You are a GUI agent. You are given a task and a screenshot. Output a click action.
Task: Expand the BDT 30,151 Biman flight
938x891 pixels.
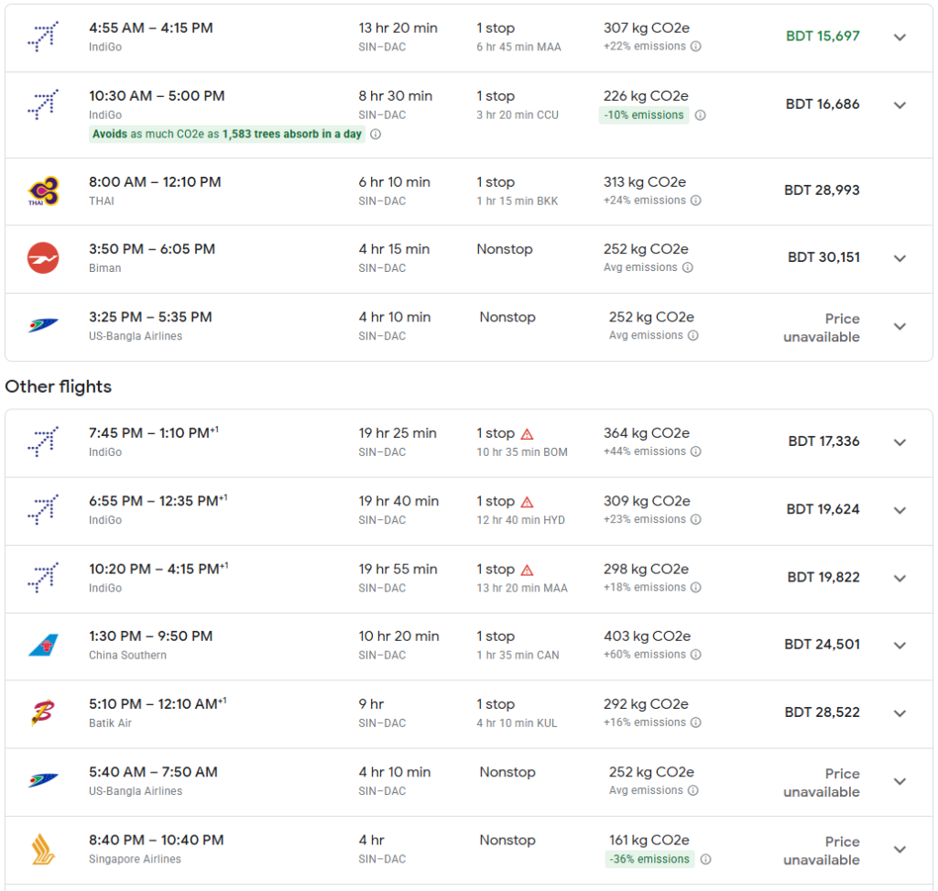(900, 258)
